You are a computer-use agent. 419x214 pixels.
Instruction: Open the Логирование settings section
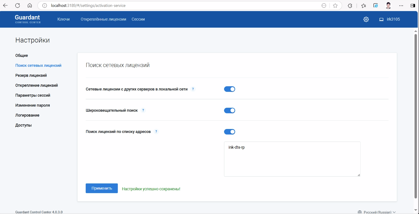pos(27,115)
